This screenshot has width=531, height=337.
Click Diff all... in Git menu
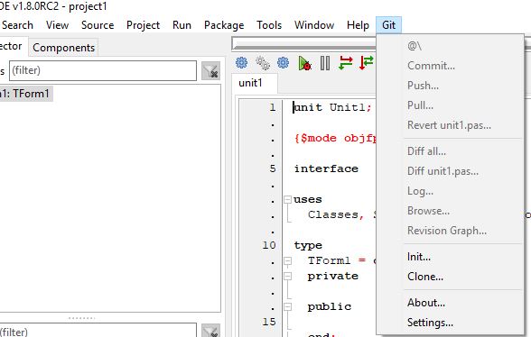pyautogui.click(x=451, y=151)
